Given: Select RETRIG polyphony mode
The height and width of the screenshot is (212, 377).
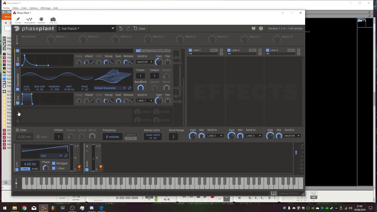Looking at the screenshot, I should [x=131, y=138].
